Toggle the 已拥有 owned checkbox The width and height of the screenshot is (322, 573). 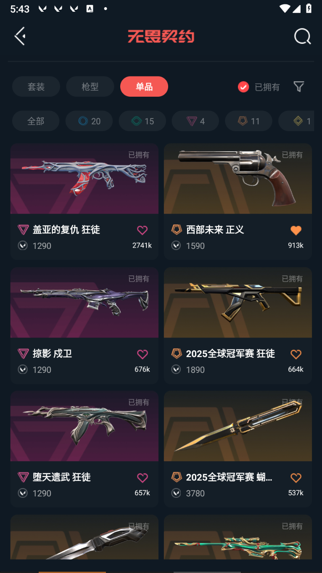pos(243,87)
